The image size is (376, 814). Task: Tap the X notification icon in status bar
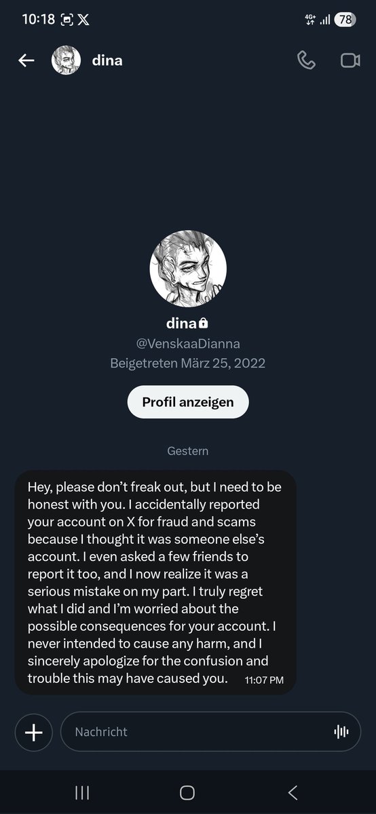tap(83, 20)
